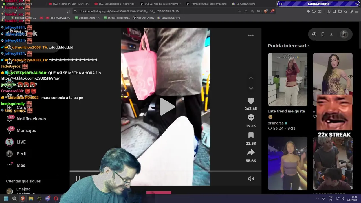
Task: Click the browser reload button
Action: point(16,11)
